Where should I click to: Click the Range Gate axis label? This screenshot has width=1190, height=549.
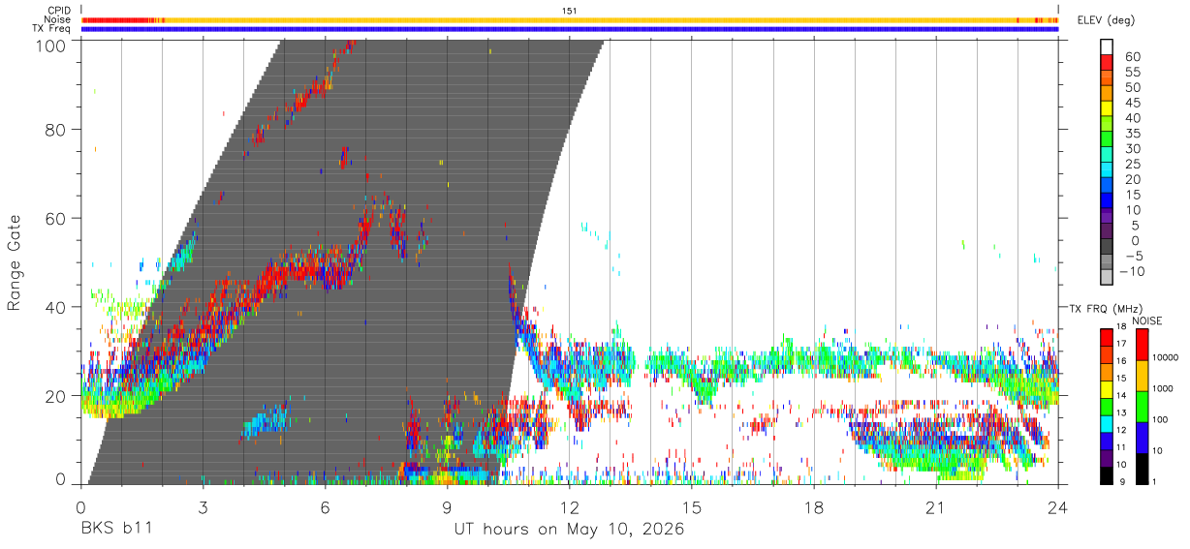(x=15, y=262)
